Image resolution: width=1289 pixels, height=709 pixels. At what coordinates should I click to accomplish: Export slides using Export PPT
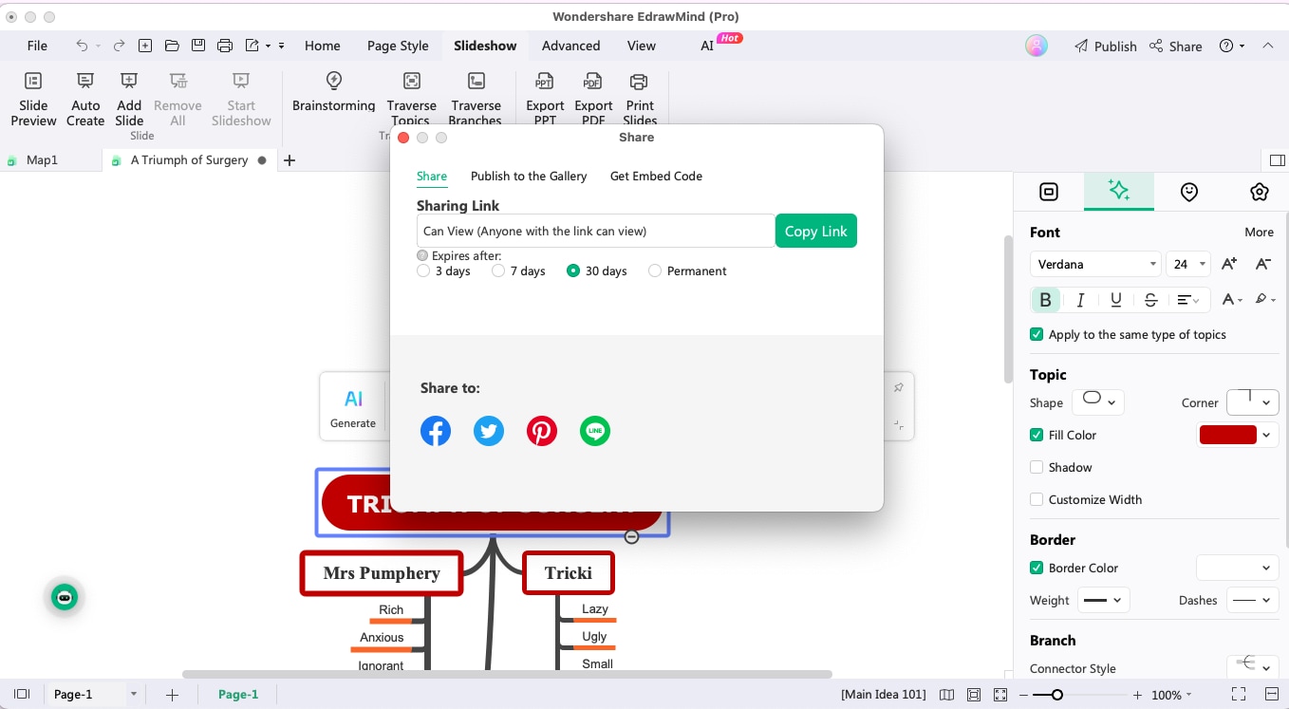click(x=545, y=99)
